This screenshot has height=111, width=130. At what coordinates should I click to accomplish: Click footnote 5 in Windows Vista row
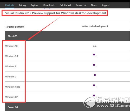click(96, 87)
